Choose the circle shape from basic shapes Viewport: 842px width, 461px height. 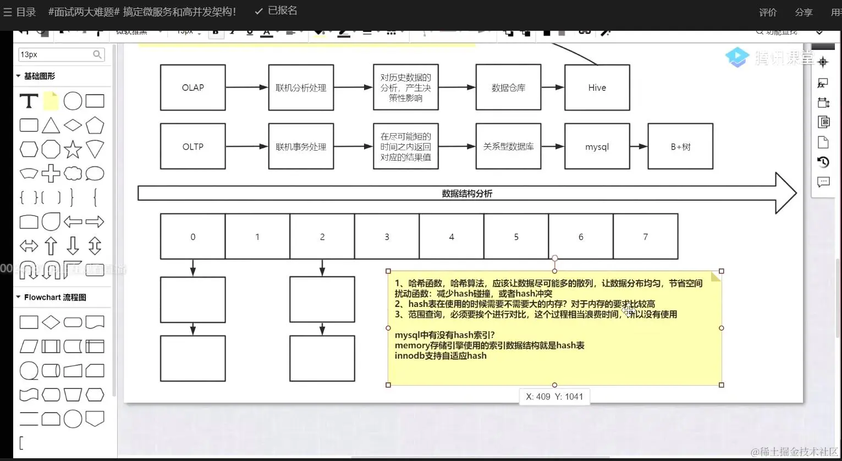tap(73, 101)
